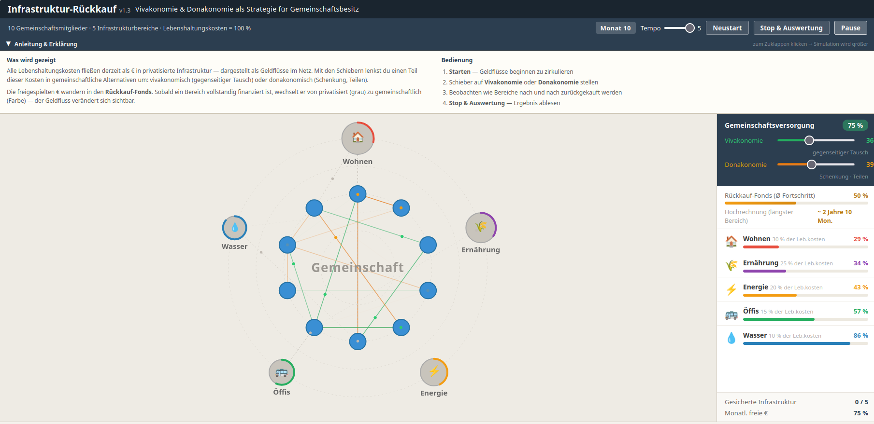Pause the simulation

coord(850,28)
